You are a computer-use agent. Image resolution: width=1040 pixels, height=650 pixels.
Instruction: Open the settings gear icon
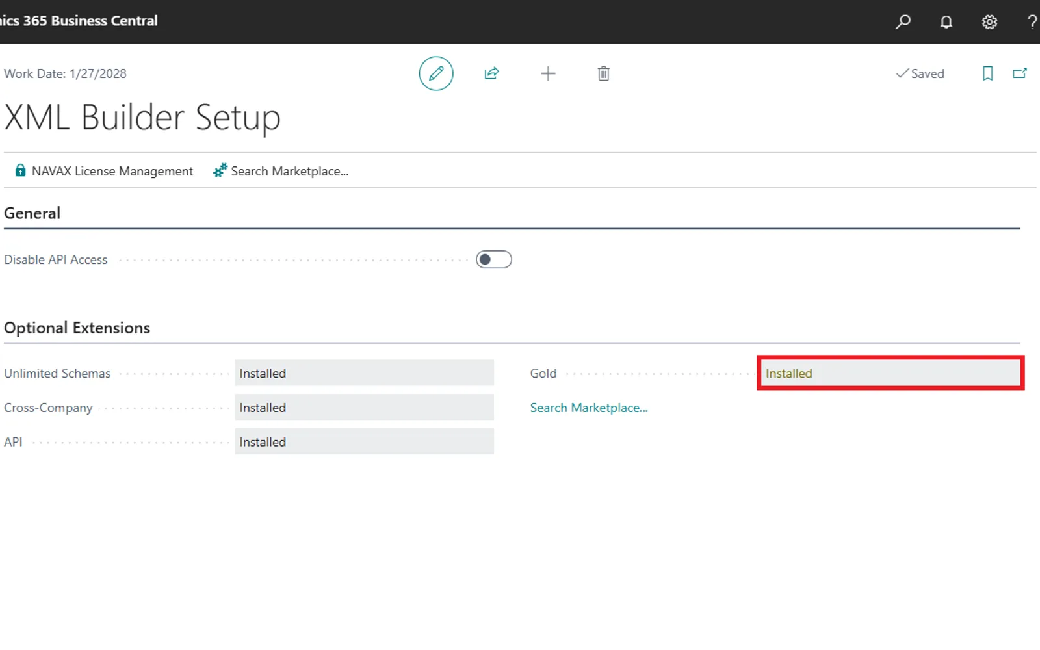pos(989,21)
